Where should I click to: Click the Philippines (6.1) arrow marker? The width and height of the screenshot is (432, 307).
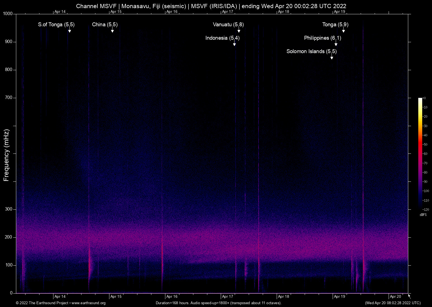pos(336,43)
